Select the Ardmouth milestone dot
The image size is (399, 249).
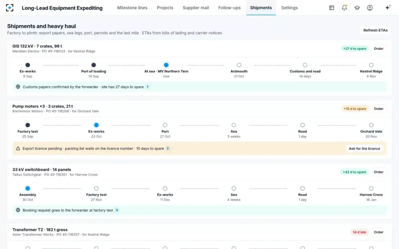tap(239, 65)
